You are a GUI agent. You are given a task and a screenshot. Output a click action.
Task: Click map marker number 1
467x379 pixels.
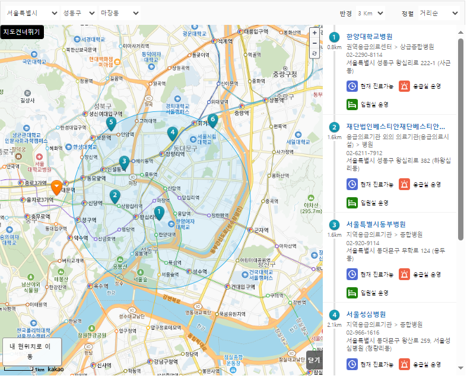point(159,213)
